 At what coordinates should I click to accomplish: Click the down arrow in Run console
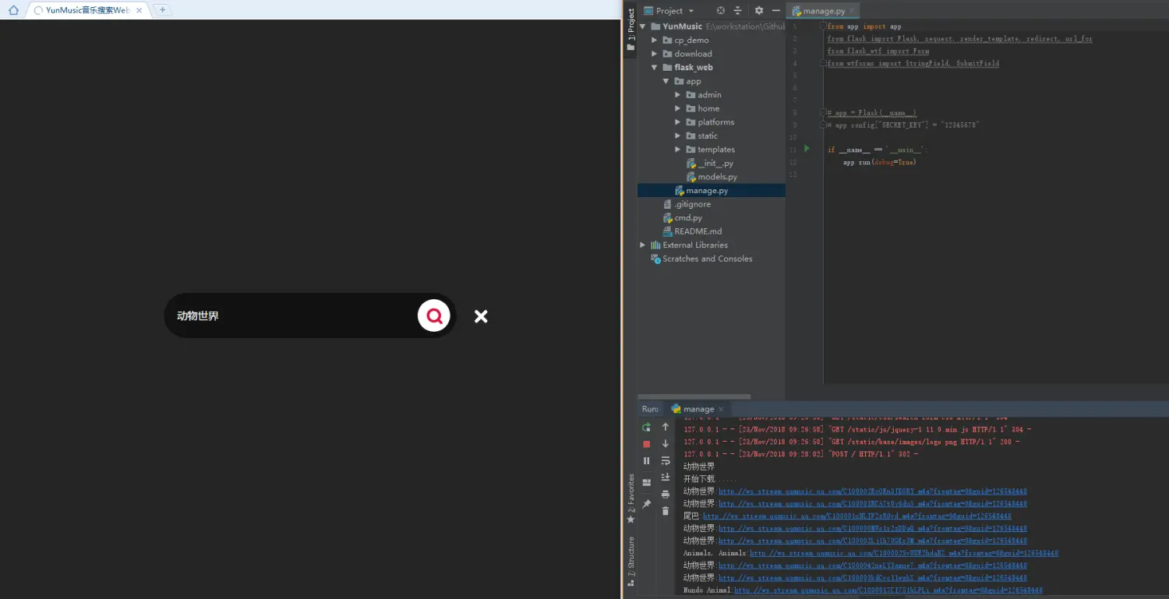[x=666, y=443]
